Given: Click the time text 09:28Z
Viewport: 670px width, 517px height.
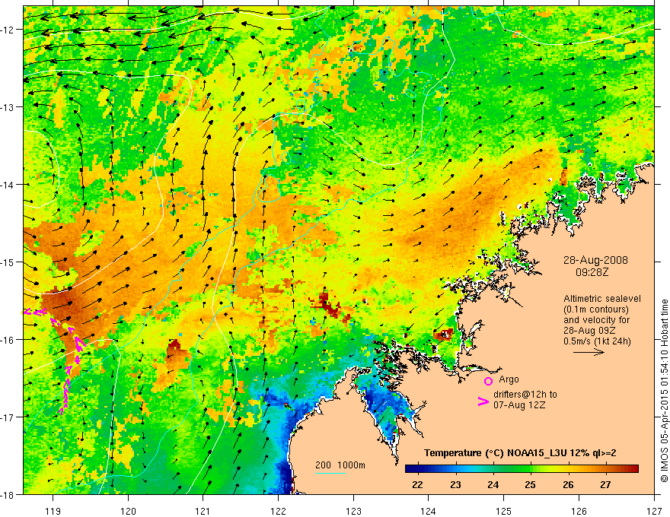Looking at the screenshot, I should pos(592,271).
